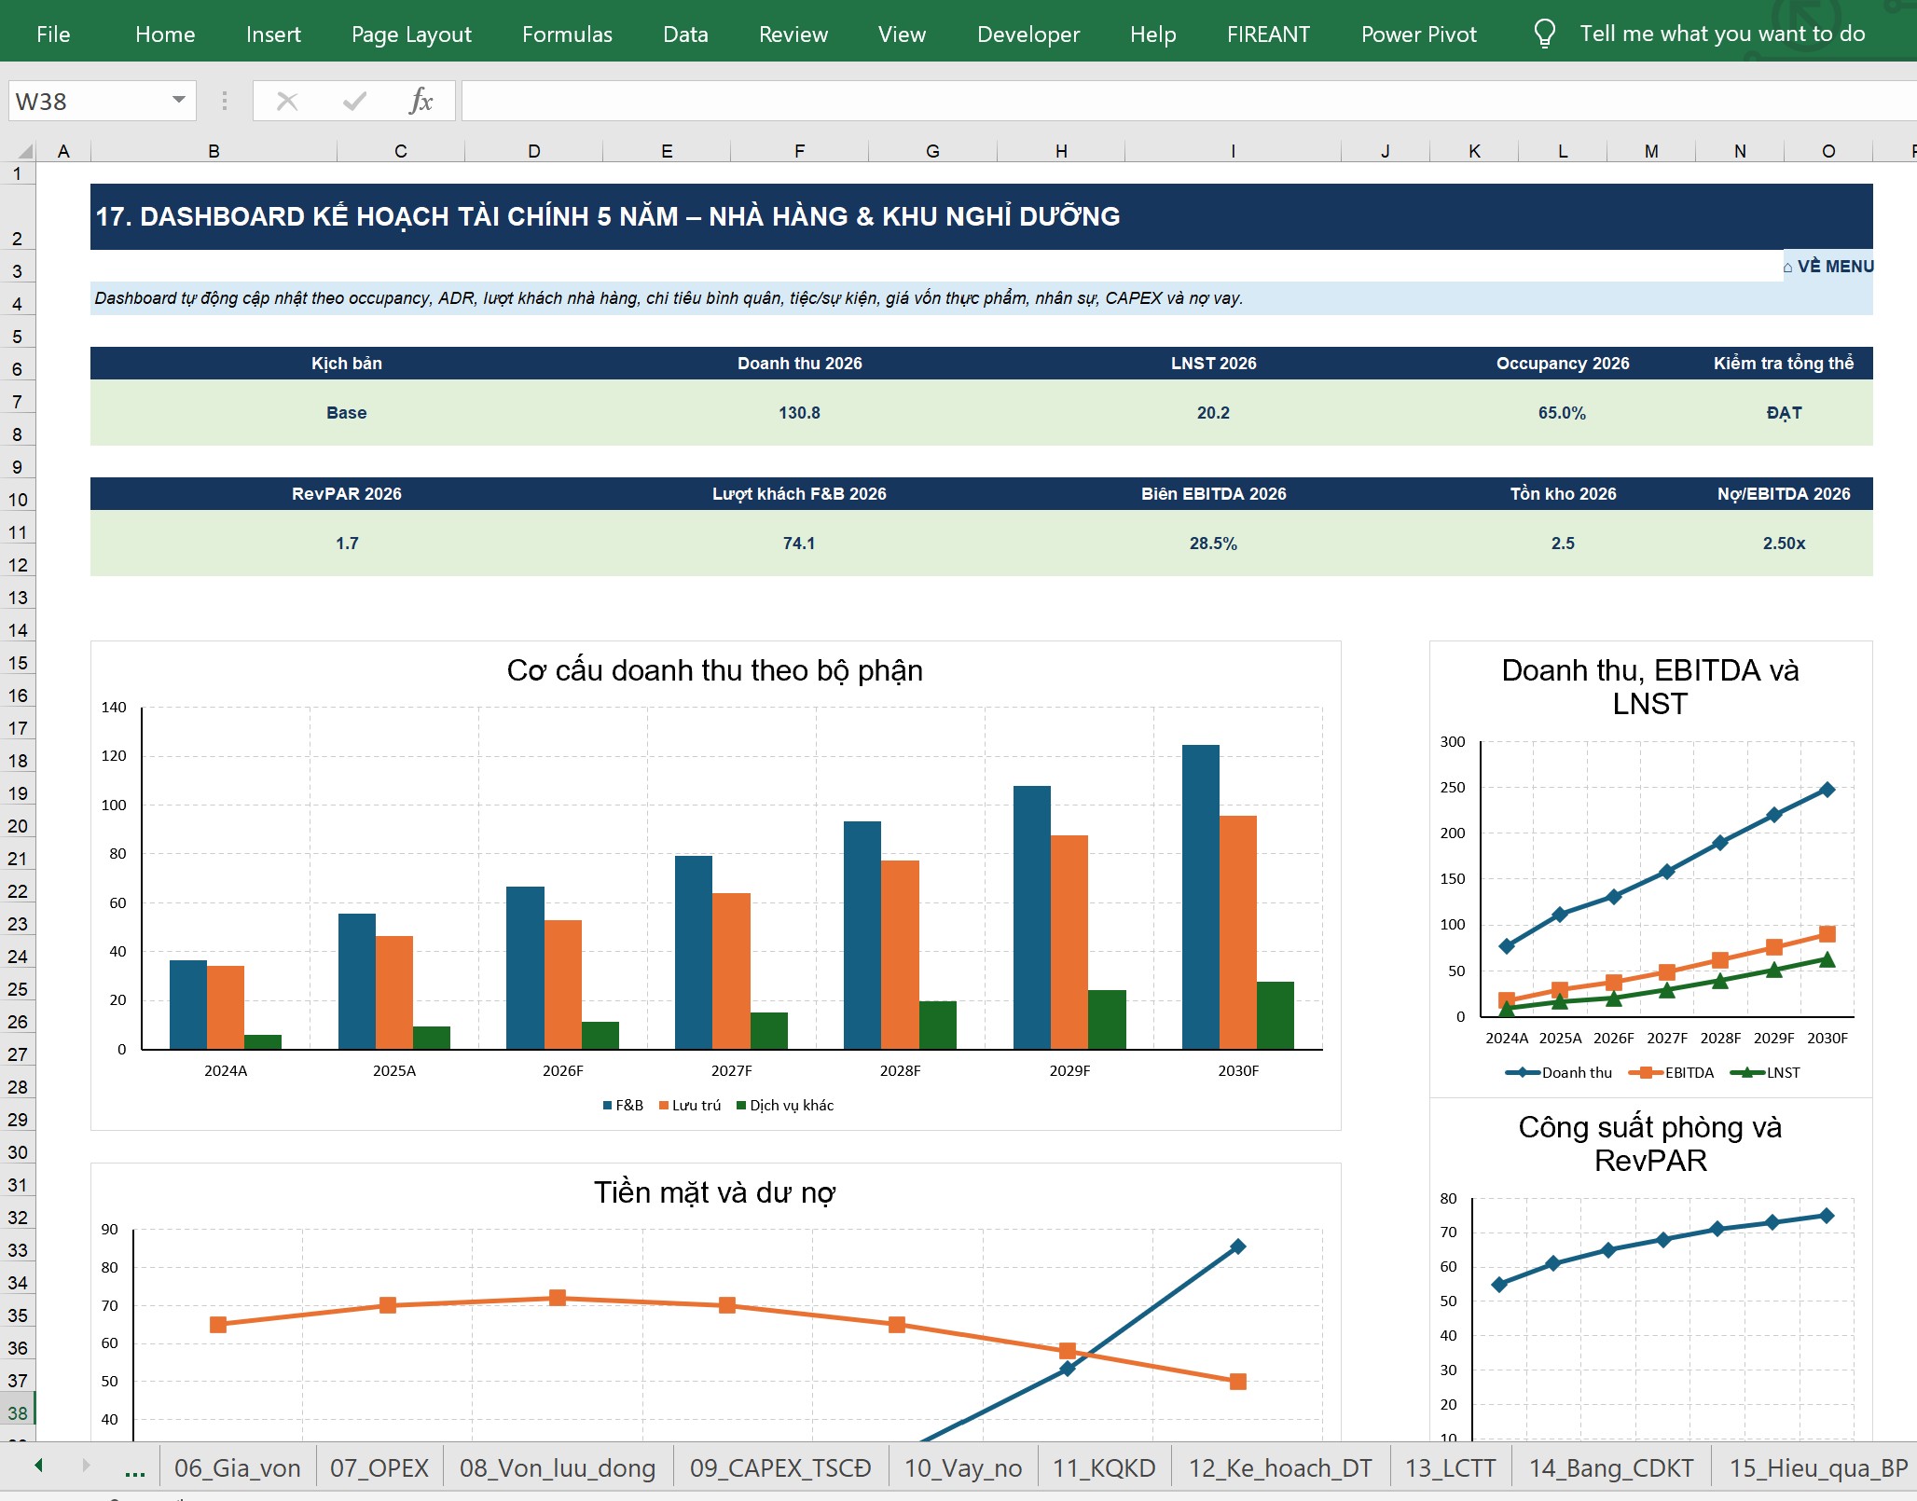
Task: Open the Power Pivot ribbon tab
Action: pos(1418,34)
